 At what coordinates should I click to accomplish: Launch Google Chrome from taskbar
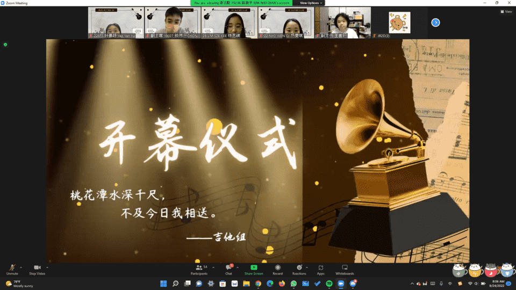[x=258, y=284]
